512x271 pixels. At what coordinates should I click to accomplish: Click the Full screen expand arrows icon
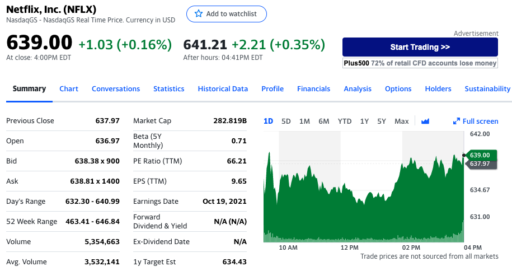[x=457, y=122]
